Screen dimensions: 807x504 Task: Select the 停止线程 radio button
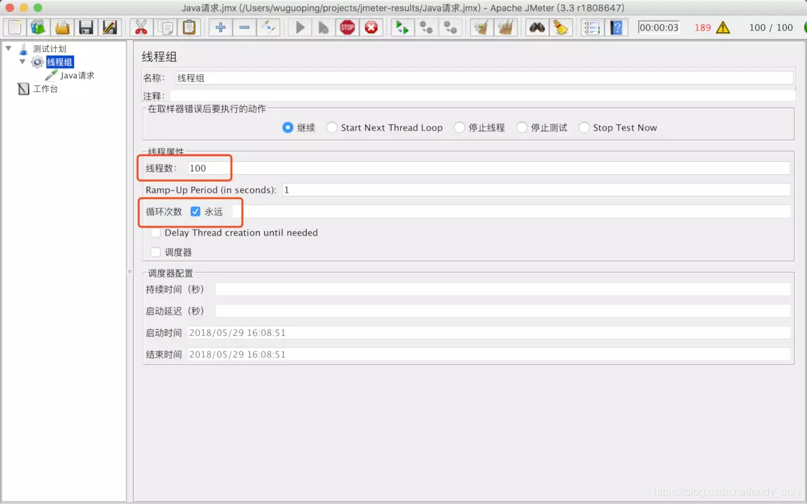click(x=459, y=128)
